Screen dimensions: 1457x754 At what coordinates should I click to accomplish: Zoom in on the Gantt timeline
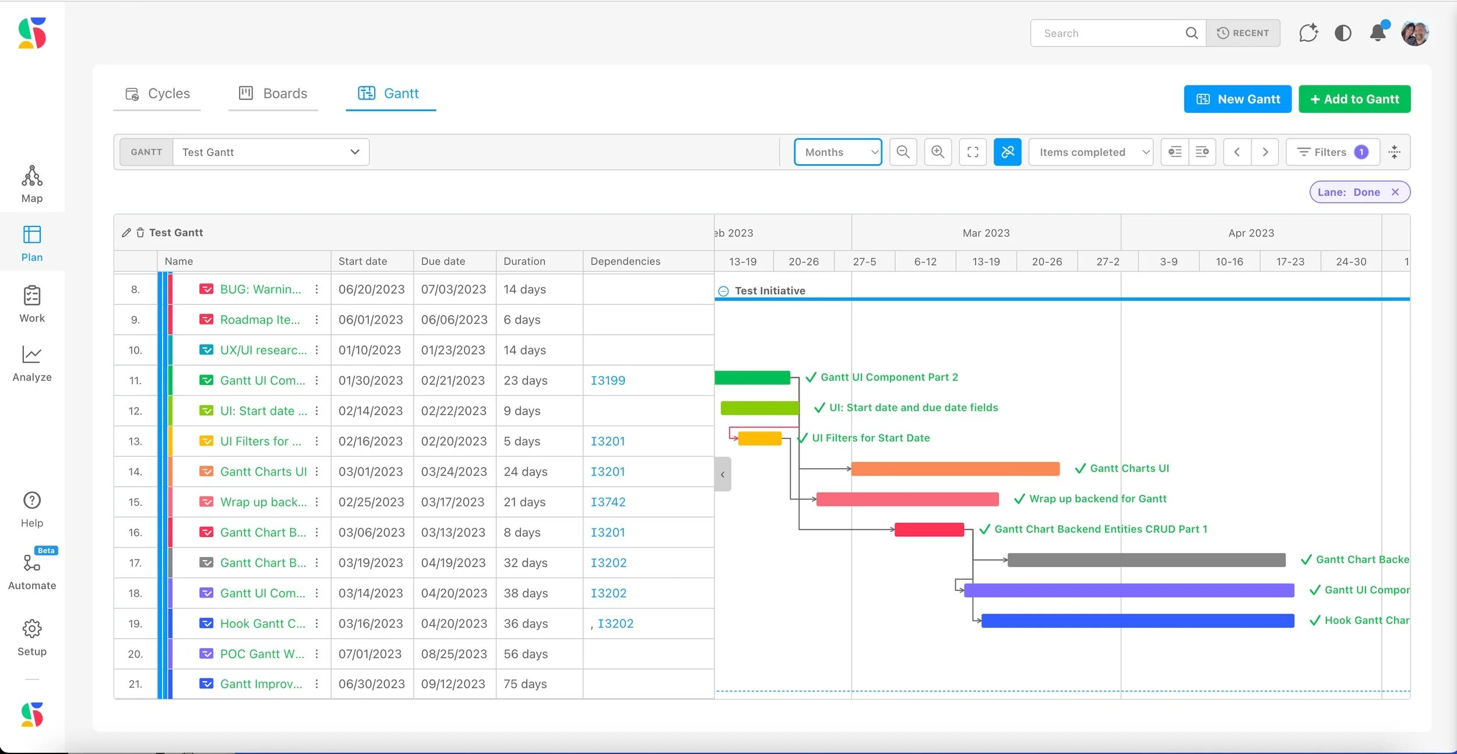[937, 152]
